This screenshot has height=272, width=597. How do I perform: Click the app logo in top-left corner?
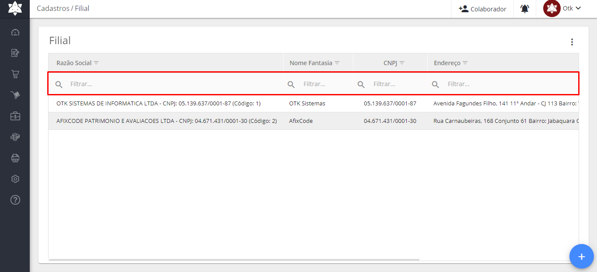click(15, 8)
